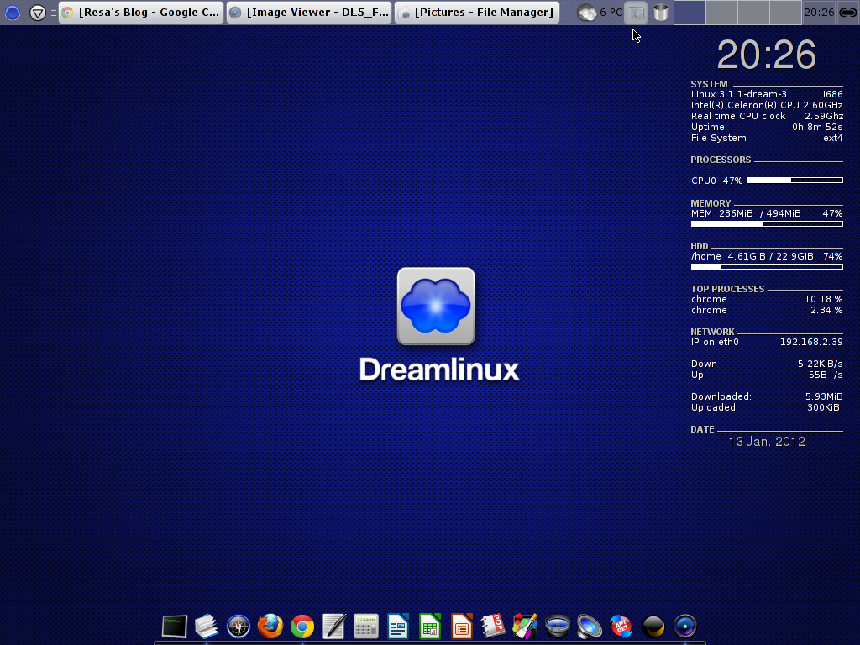Click the blue lens dock icon

(x=685, y=627)
